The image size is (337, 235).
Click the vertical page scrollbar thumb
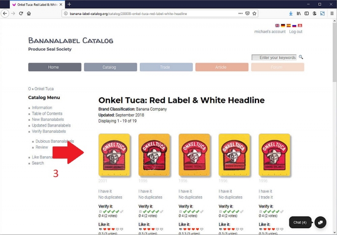coord(334,51)
